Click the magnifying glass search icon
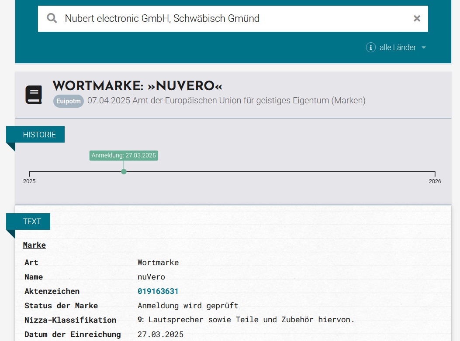 click(x=52, y=18)
